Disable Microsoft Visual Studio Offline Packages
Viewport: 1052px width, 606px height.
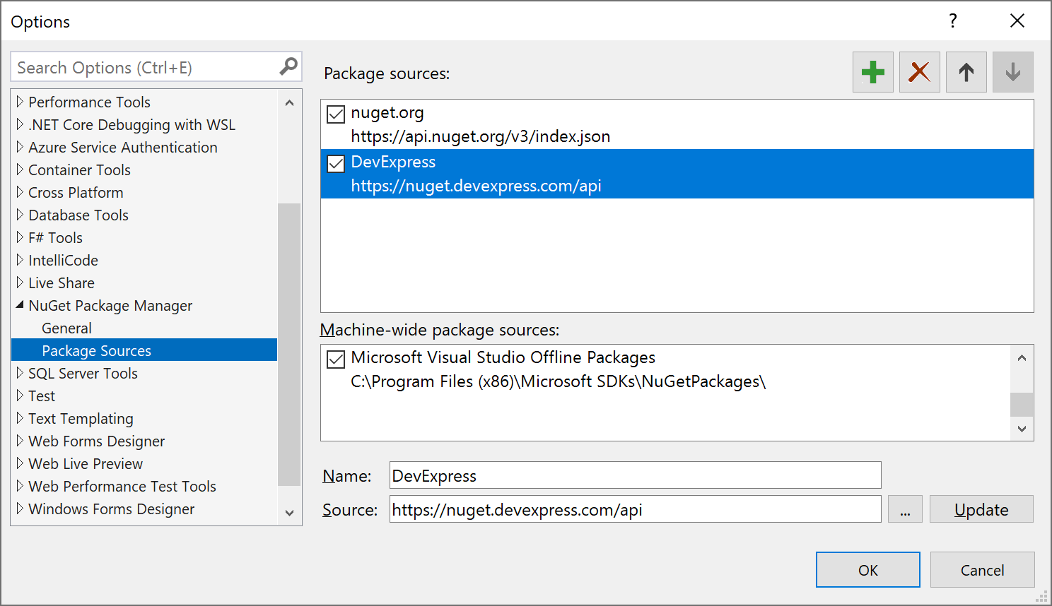point(336,359)
